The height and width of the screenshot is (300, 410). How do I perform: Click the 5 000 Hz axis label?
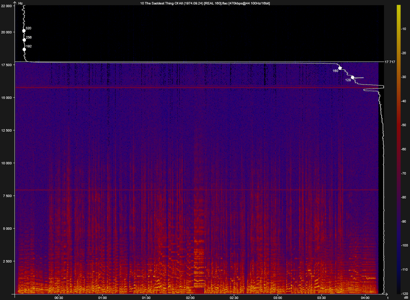(7, 229)
